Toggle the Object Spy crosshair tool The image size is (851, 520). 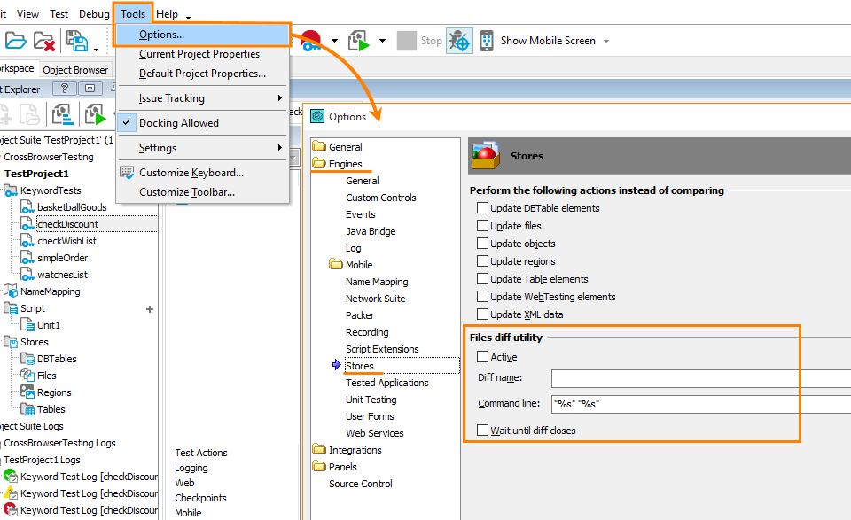click(458, 40)
